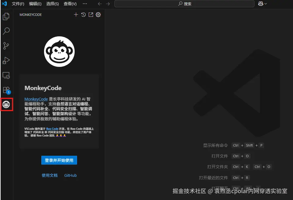Follow the Roo Code hyperlink

[x=52, y=129]
